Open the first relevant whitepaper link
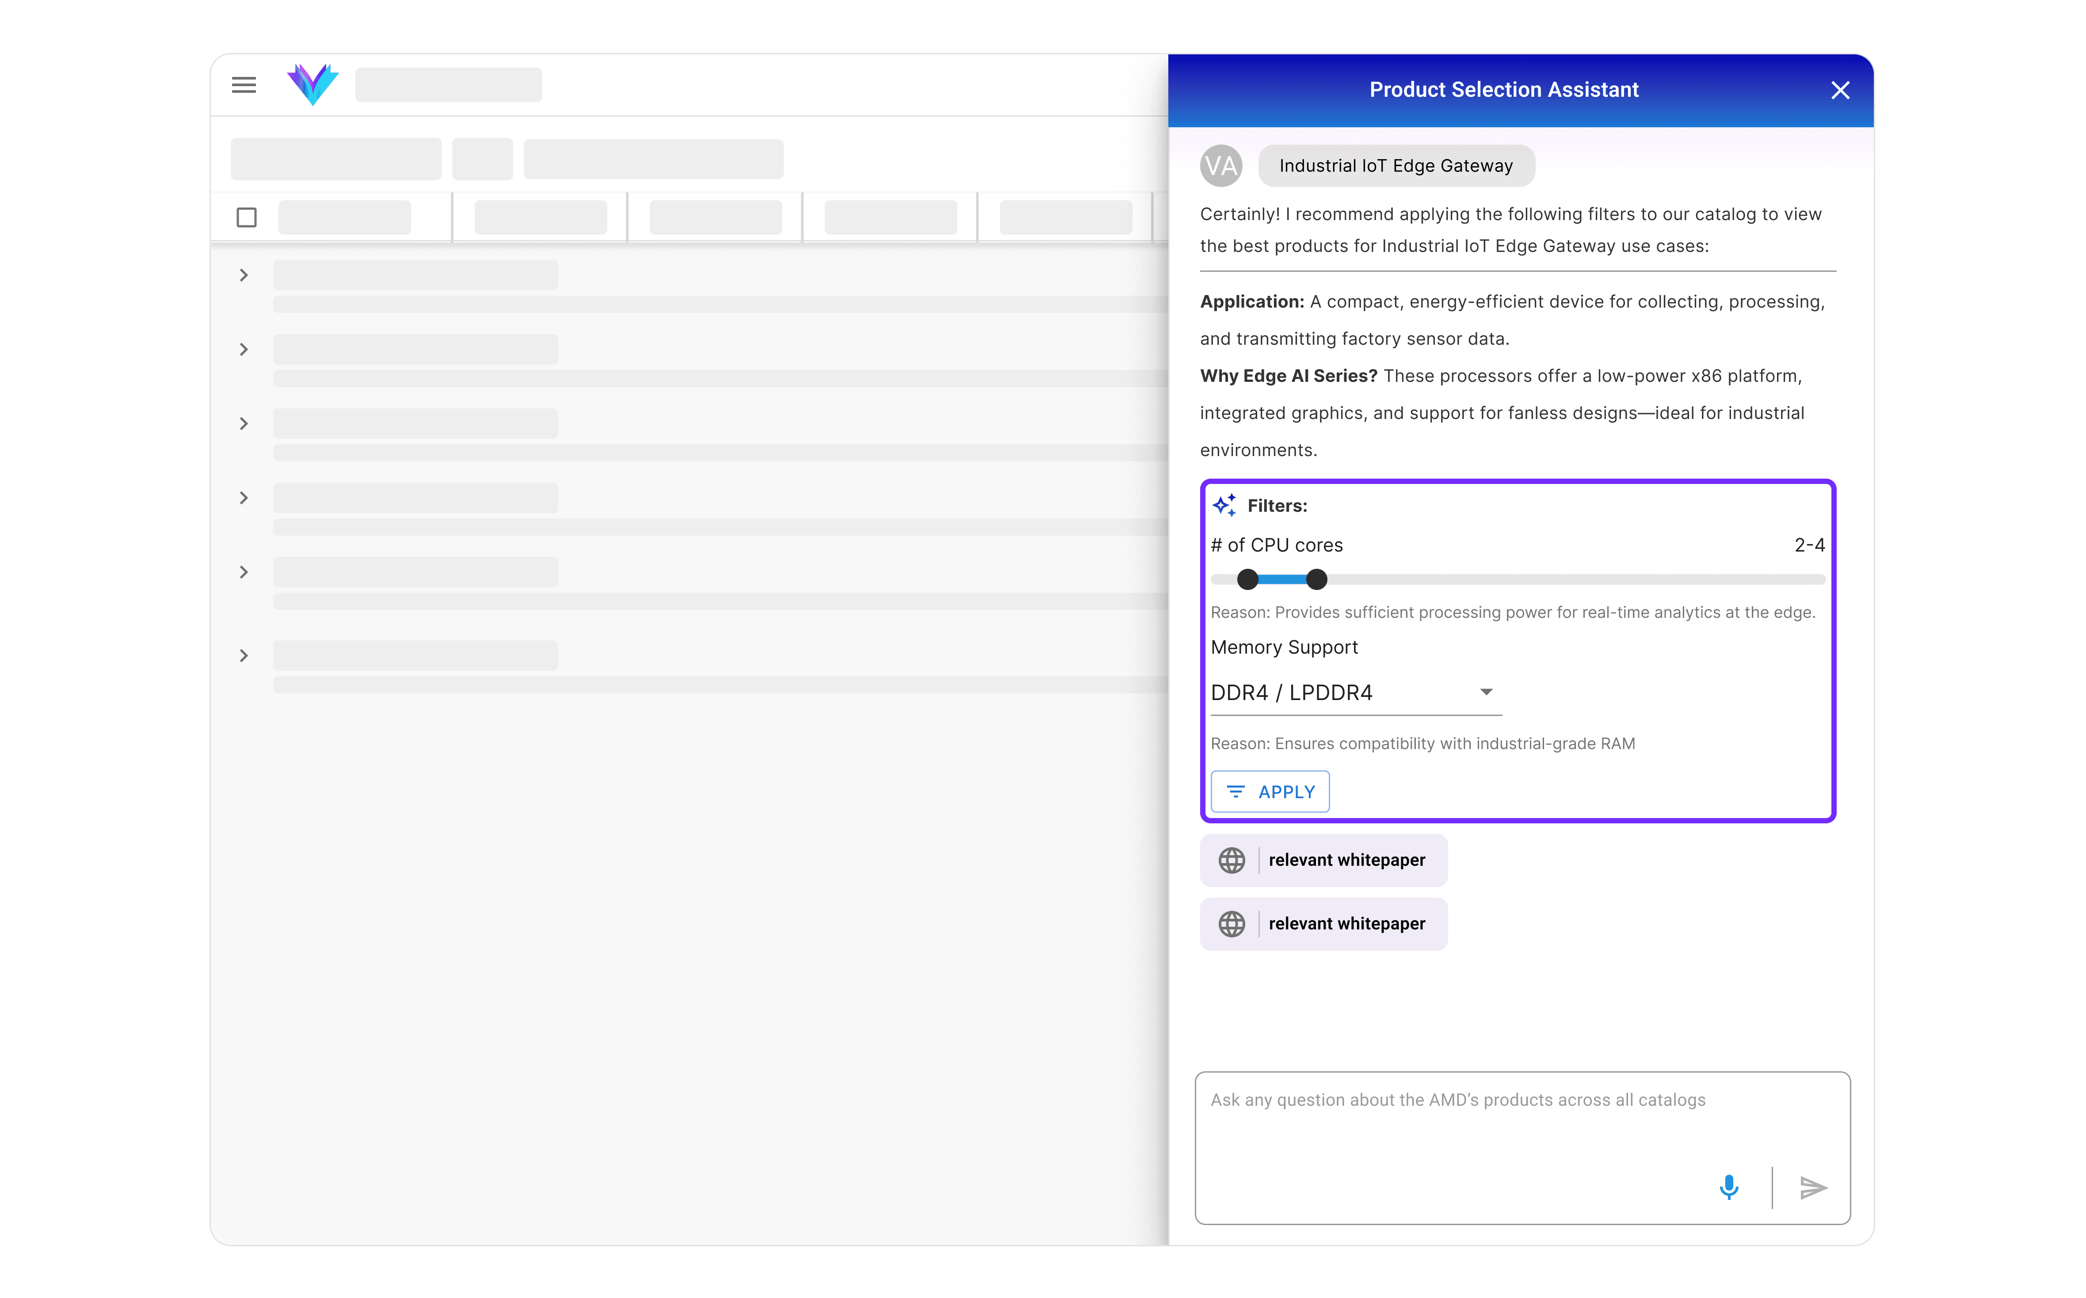The image size is (2086, 1298). point(1346,860)
